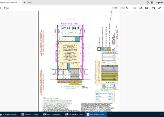Click the share with others icon
This screenshot has height=117, width=164.
pos(153,8)
